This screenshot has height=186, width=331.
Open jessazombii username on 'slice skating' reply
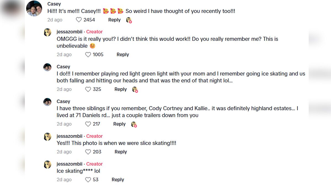click(x=70, y=136)
